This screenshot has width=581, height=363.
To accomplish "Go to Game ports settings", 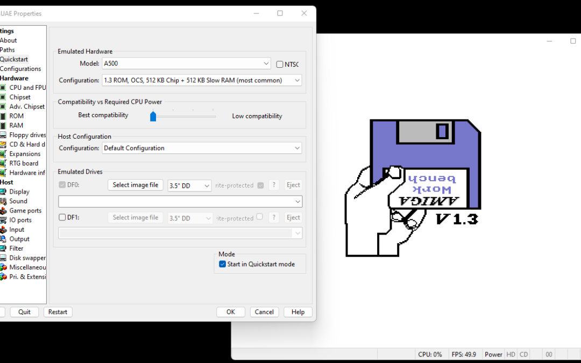I will [x=25, y=210].
